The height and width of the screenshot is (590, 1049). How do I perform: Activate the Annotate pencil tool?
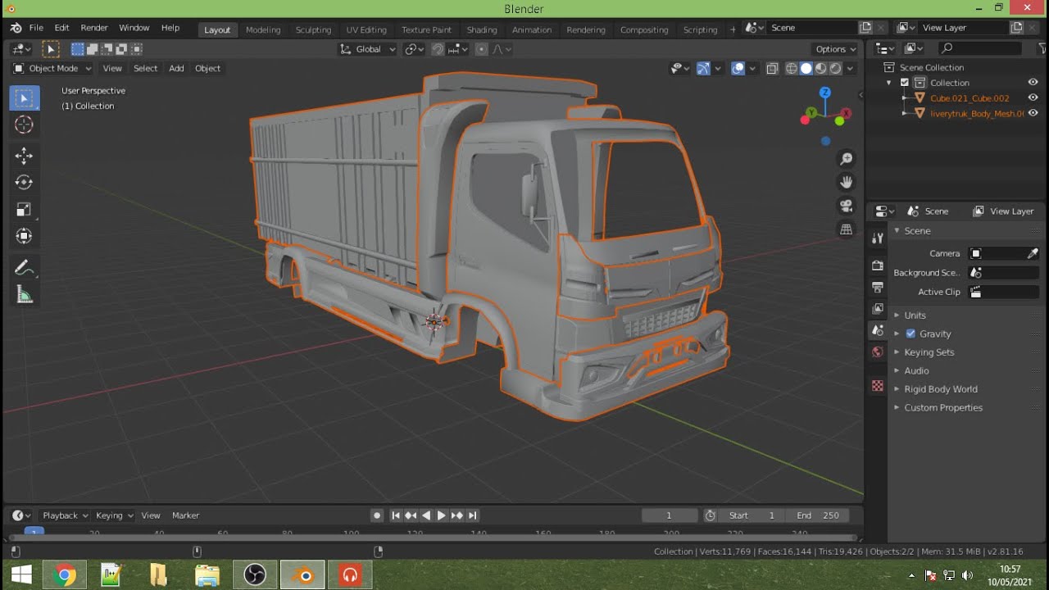point(24,268)
